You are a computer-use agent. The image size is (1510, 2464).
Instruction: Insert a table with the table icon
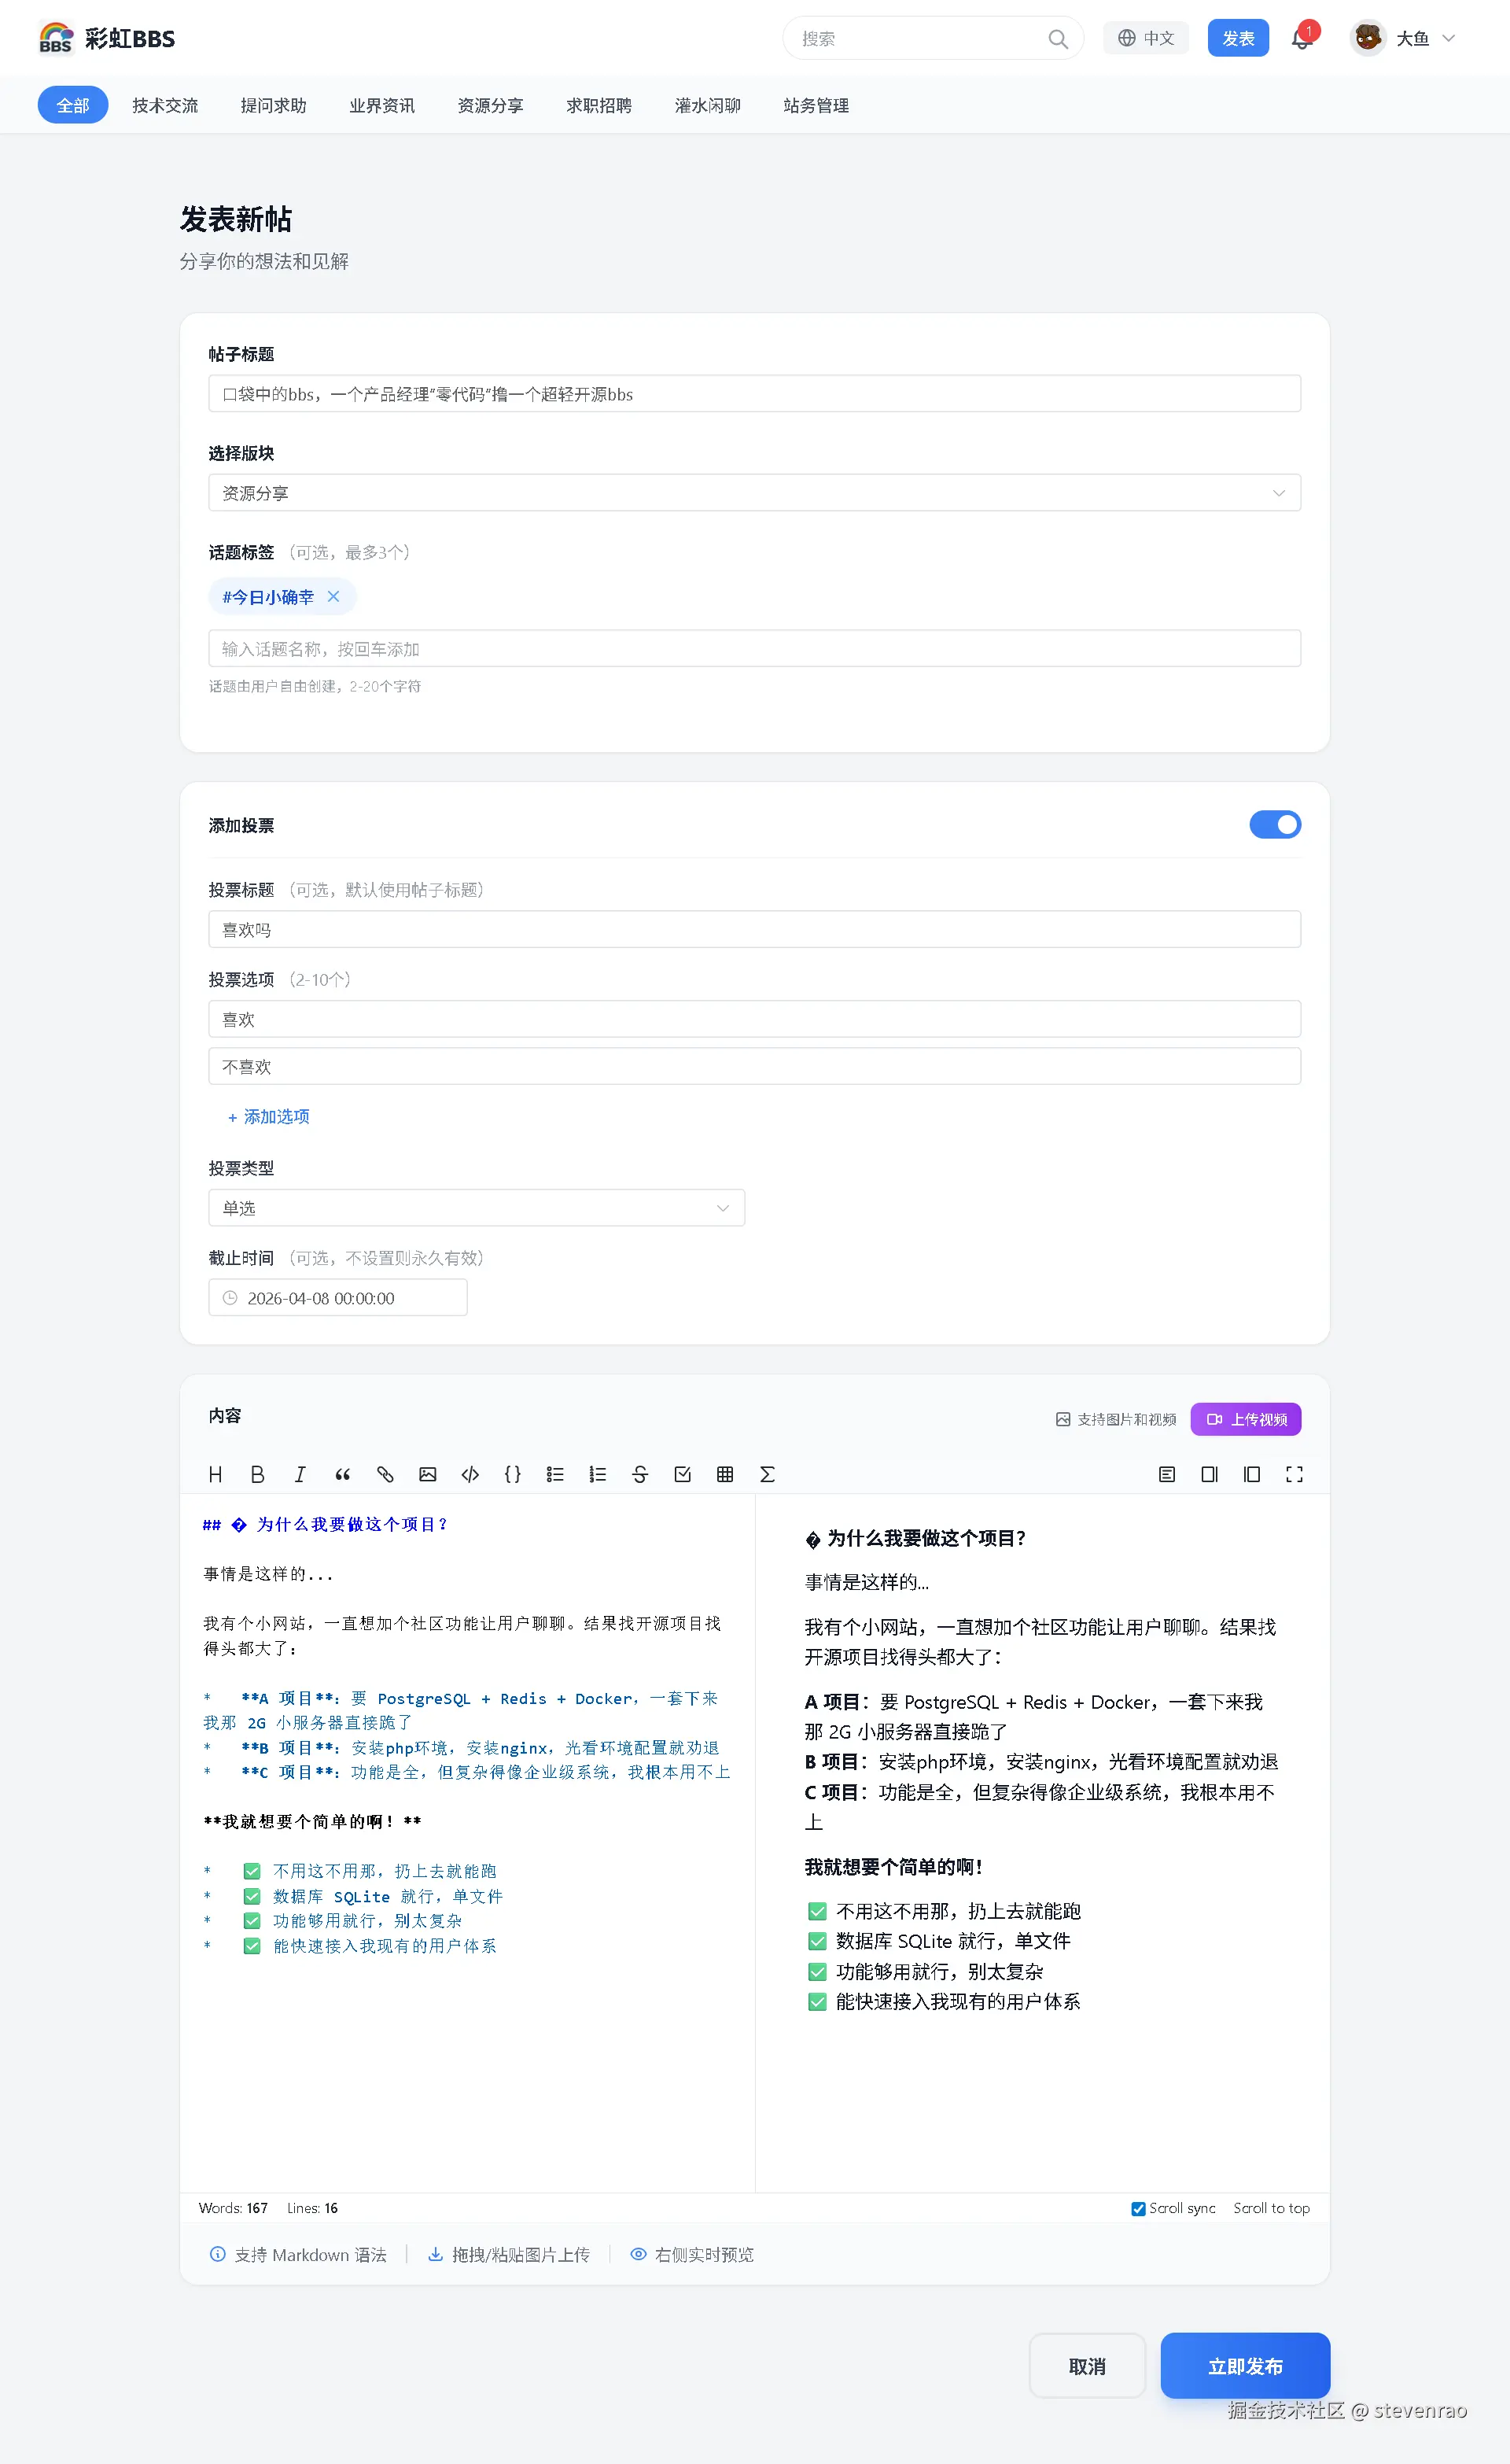725,1474
